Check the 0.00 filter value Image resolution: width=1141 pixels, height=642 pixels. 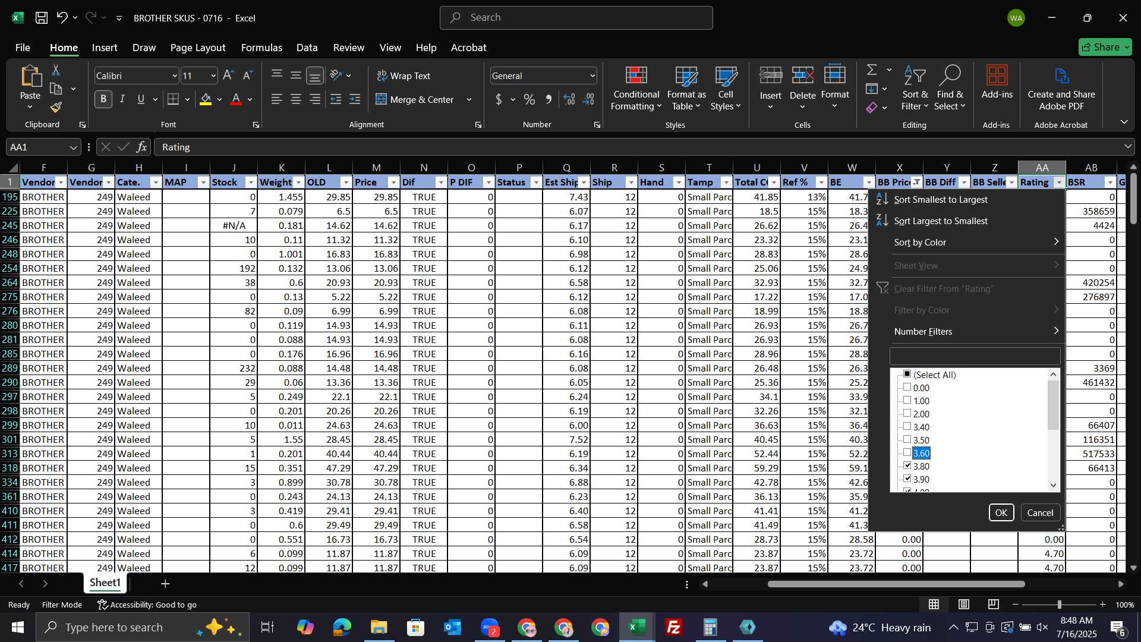907,387
